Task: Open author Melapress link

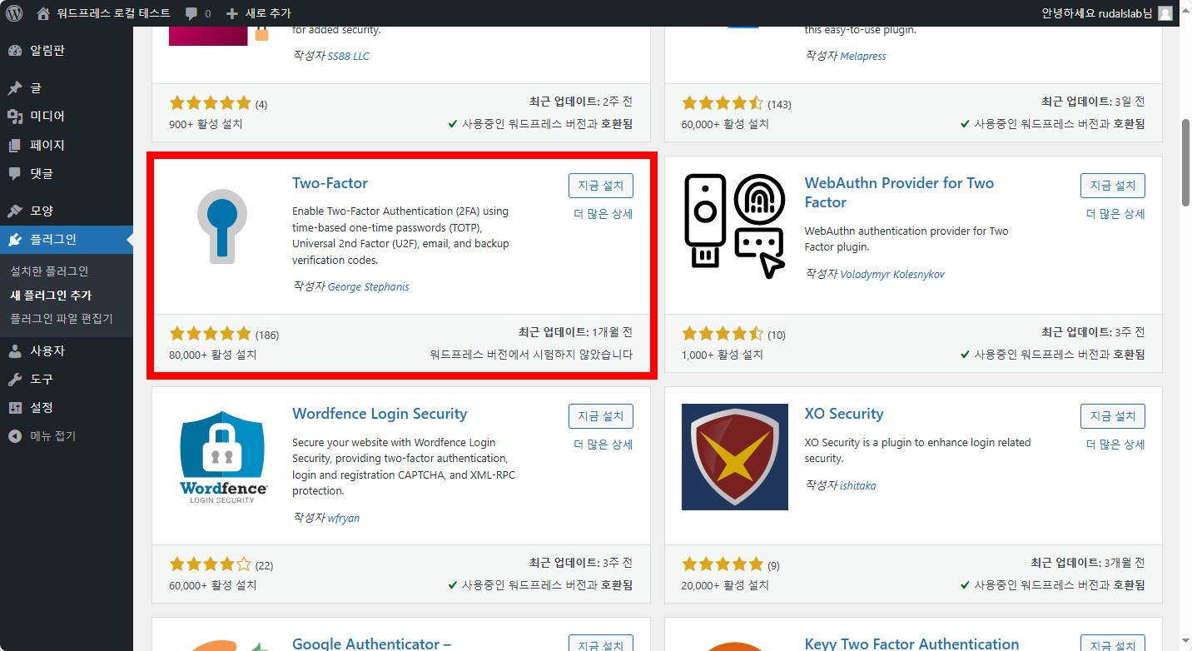Action: (x=863, y=56)
